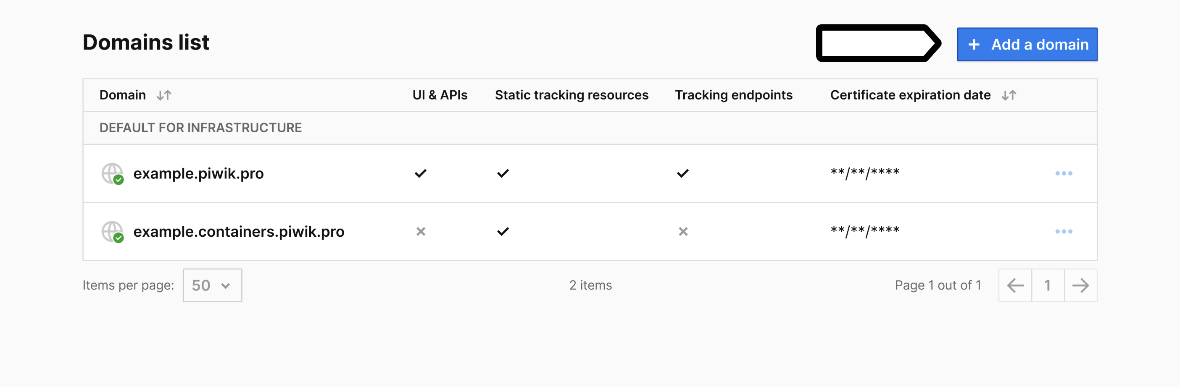Open the example.piwik.pro domain entry
Image resolution: width=1180 pixels, height=387 pixels.
[x=198, y=174]
